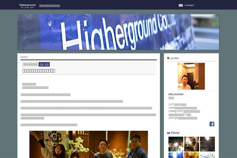Select the profile line starting with 1975

point(177,104)
